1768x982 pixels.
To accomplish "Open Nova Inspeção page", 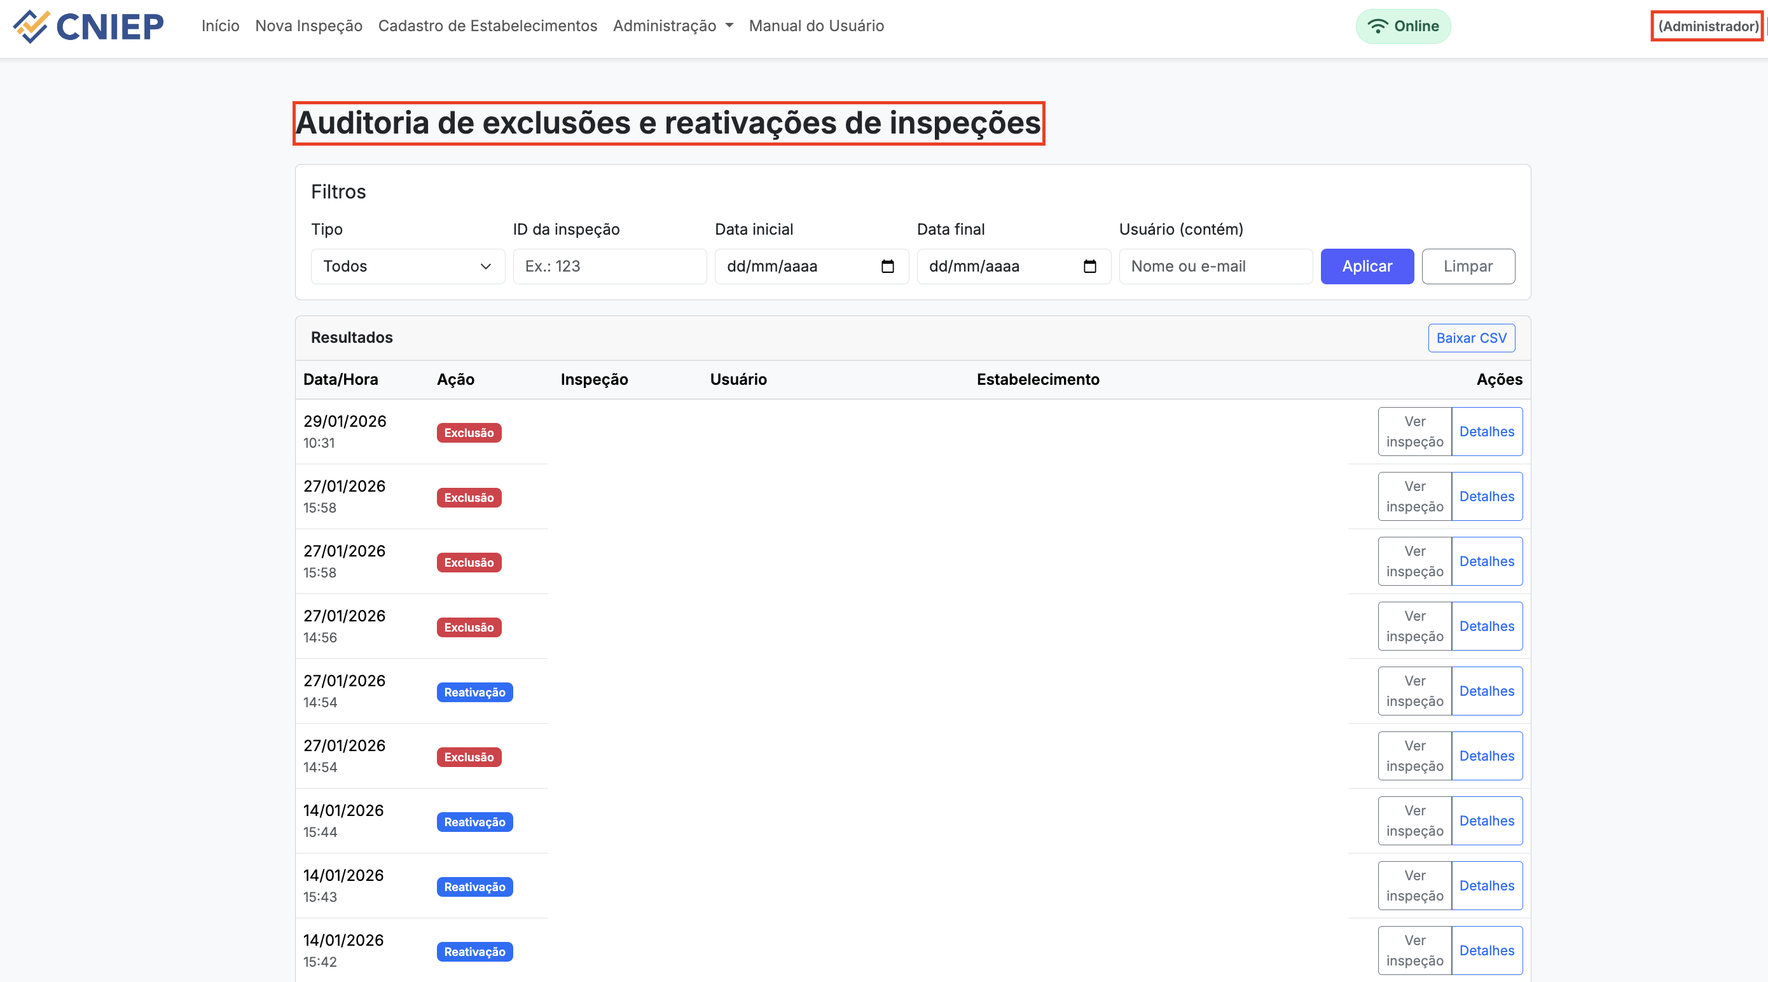I will (309, 26).
